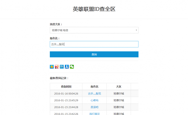The image size is (188, 115).
Task: Open the 心疼吗 role link
Action: pos(95,100)
